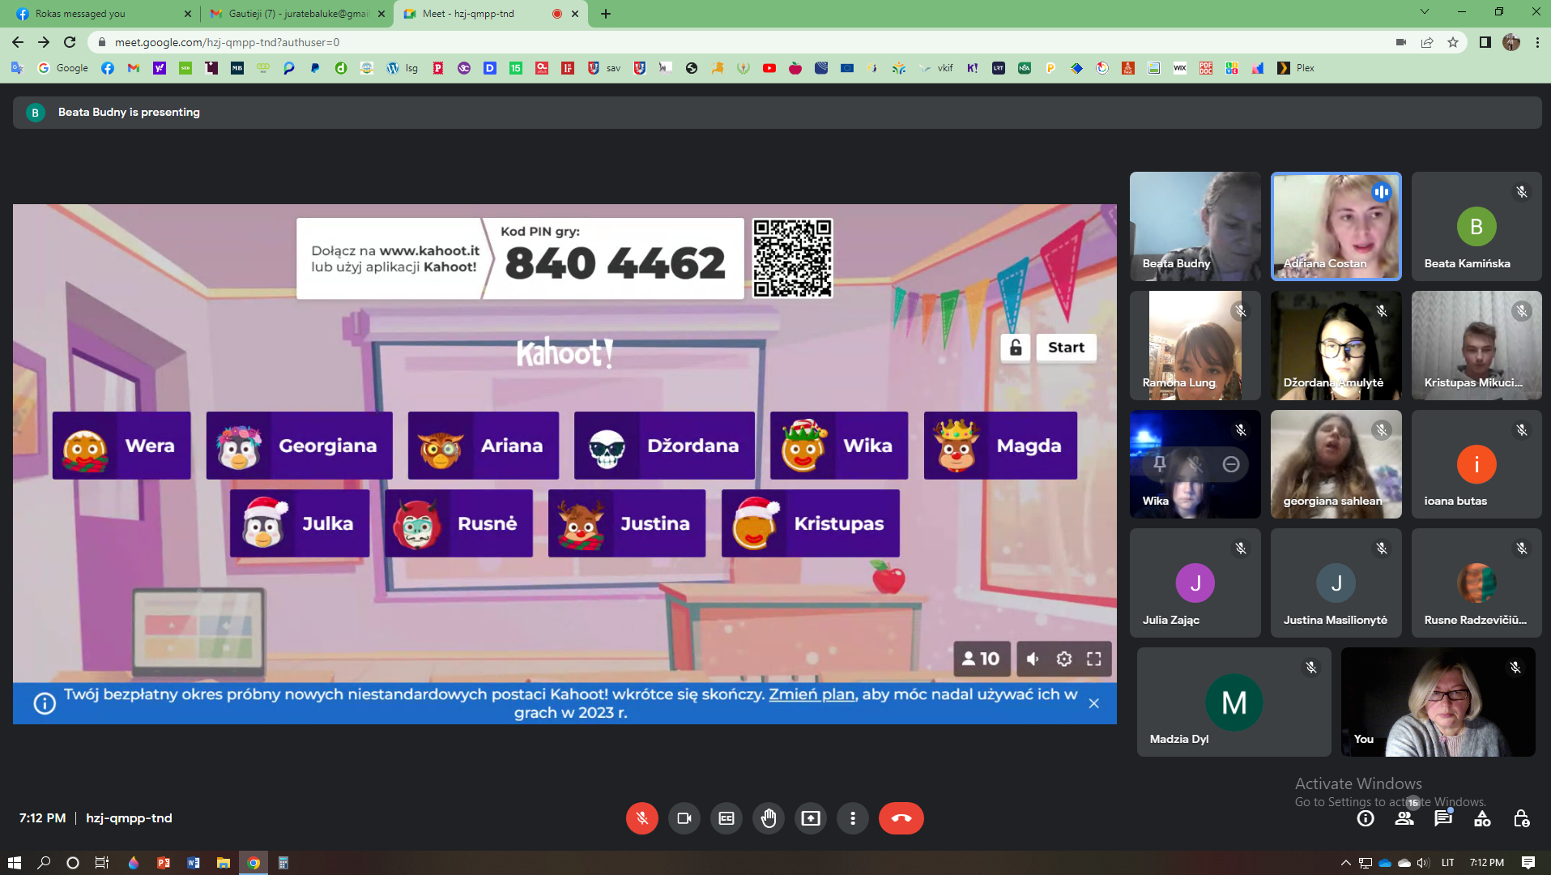1551x875 pixels.
Task: Open a new browser tab
Action: pos(606,14)
